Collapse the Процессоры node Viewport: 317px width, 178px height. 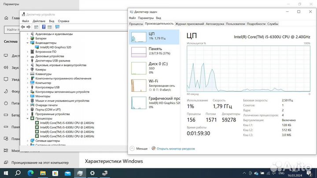27,119
